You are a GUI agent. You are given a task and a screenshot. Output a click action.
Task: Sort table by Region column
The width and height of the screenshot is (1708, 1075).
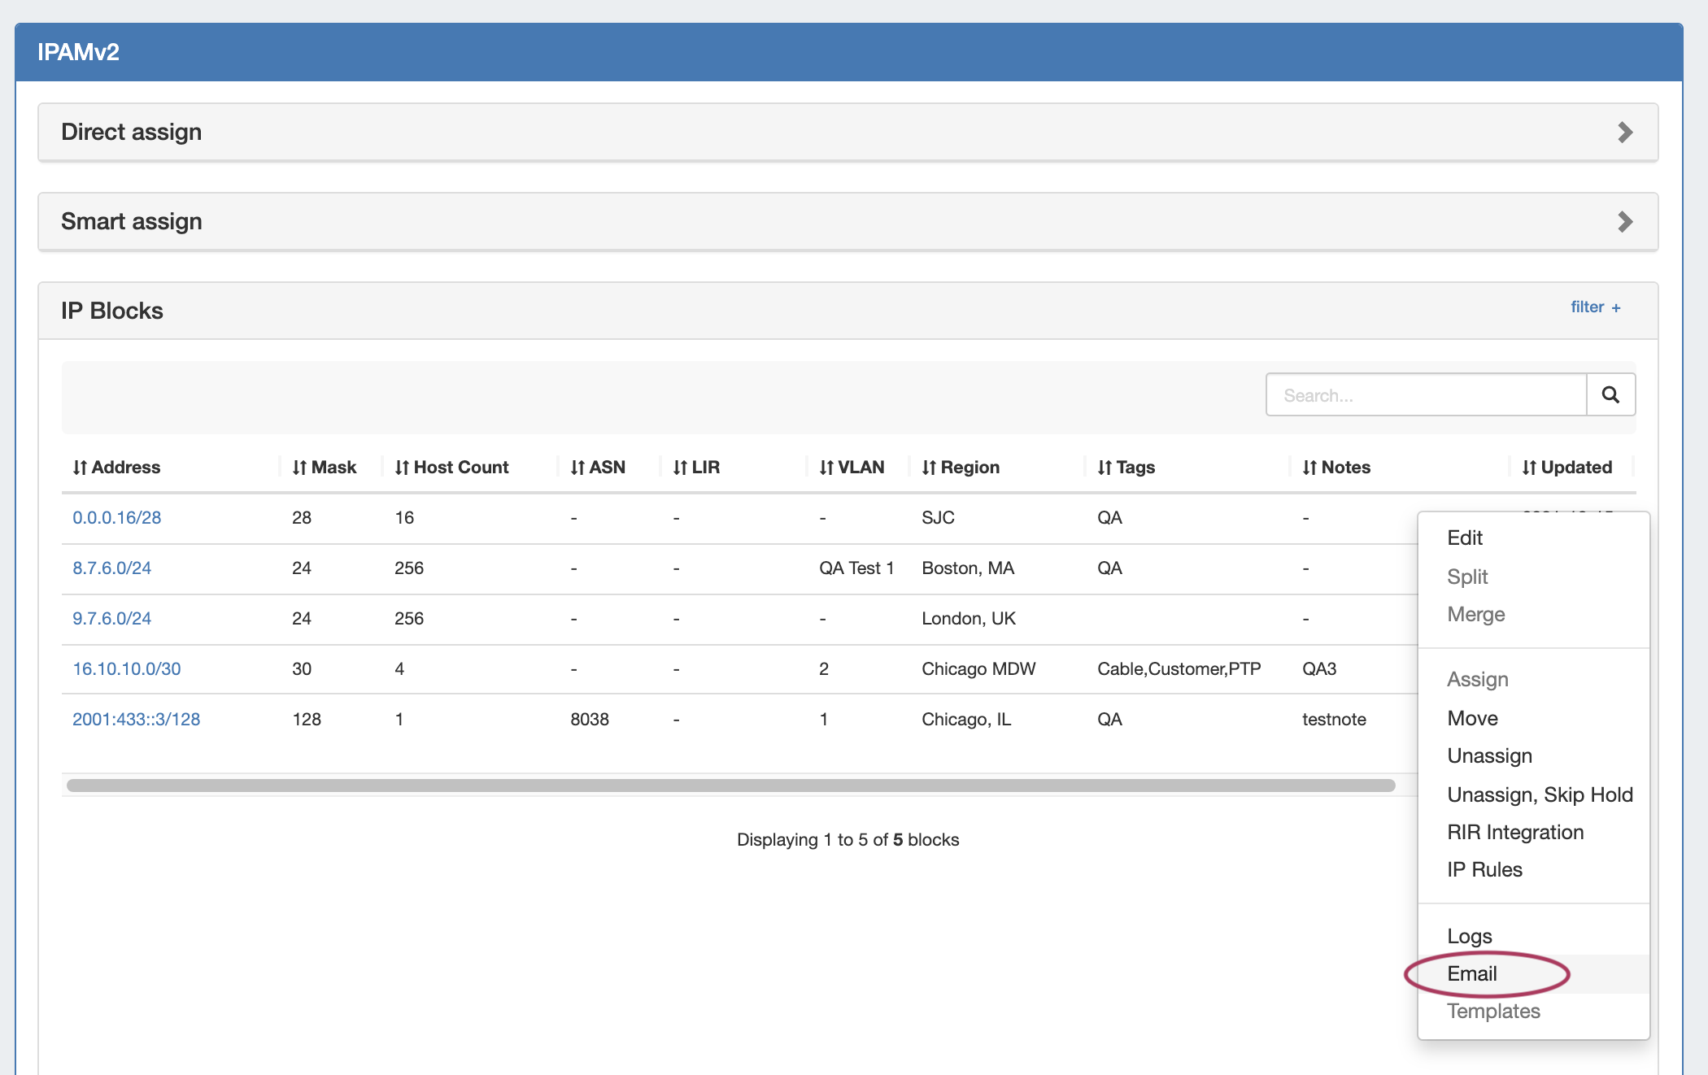961,468
